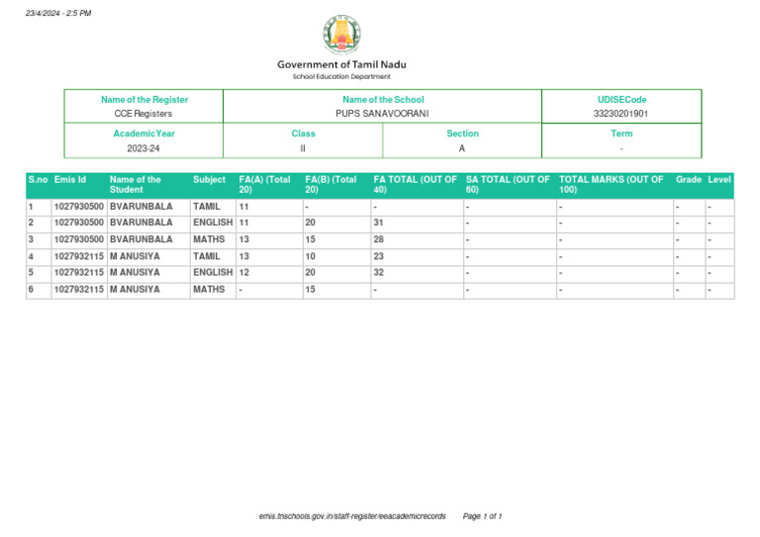Click the 'TOTAL MARKS (OUT OF 100)' header

(x=612, y=185)
